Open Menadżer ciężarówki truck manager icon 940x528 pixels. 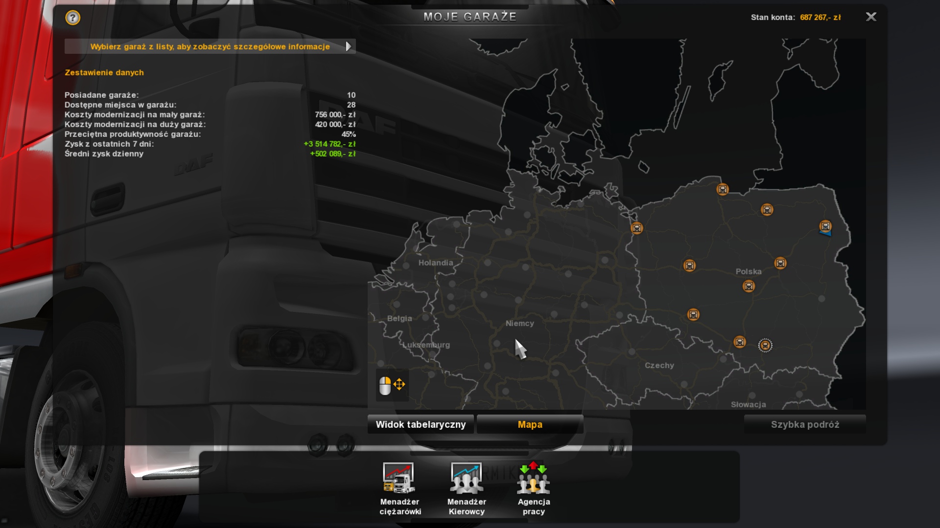pos(399,479)
